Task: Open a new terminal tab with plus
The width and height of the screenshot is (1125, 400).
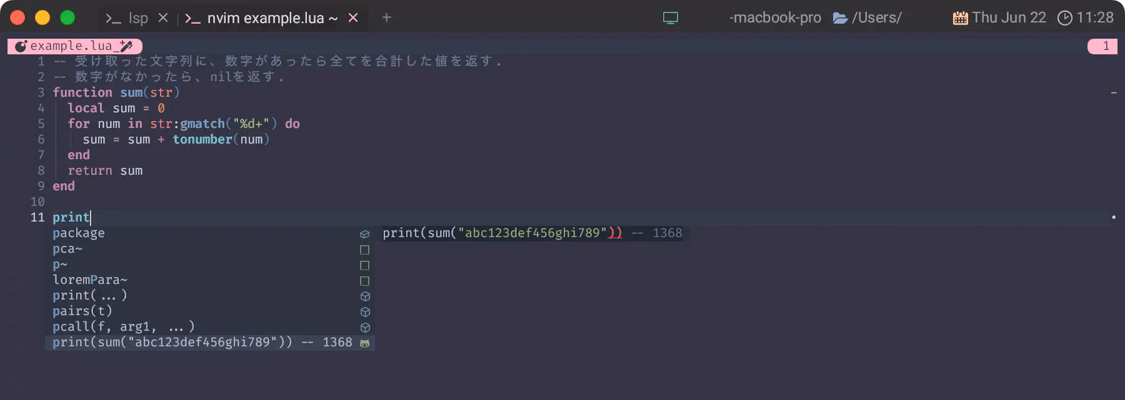Action: 387,17
